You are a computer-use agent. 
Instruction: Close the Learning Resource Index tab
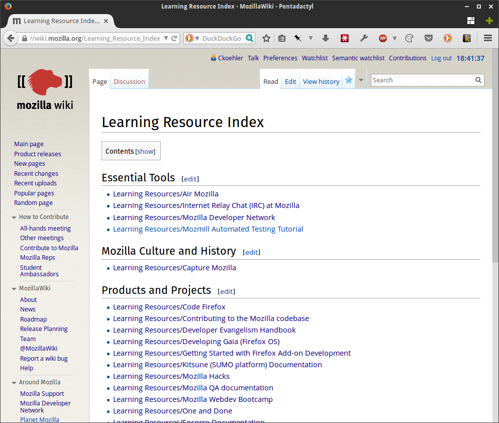[x=106, y=21]
